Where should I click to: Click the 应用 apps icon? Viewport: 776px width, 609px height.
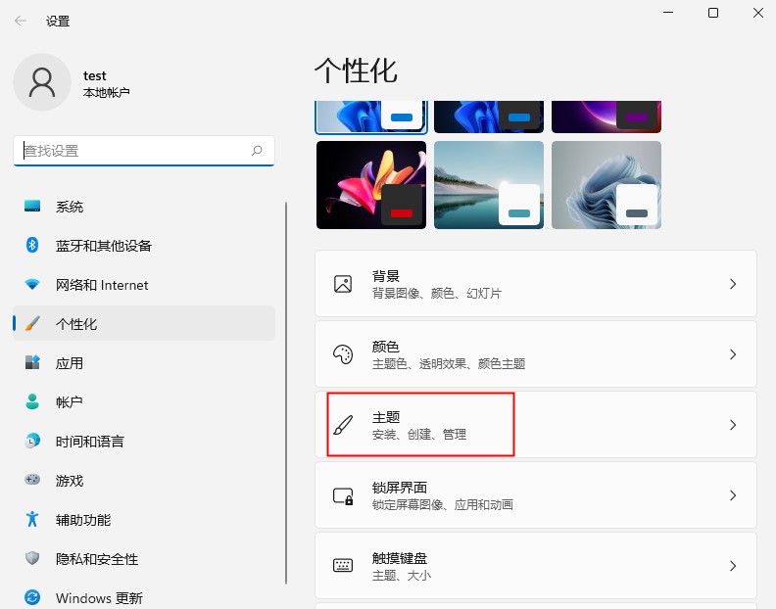pos(32,362)
